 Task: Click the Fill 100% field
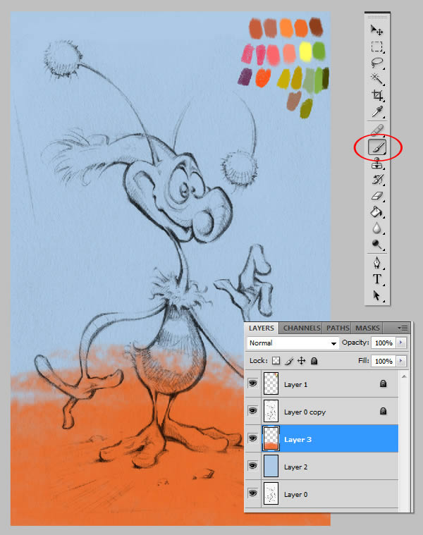384,361
